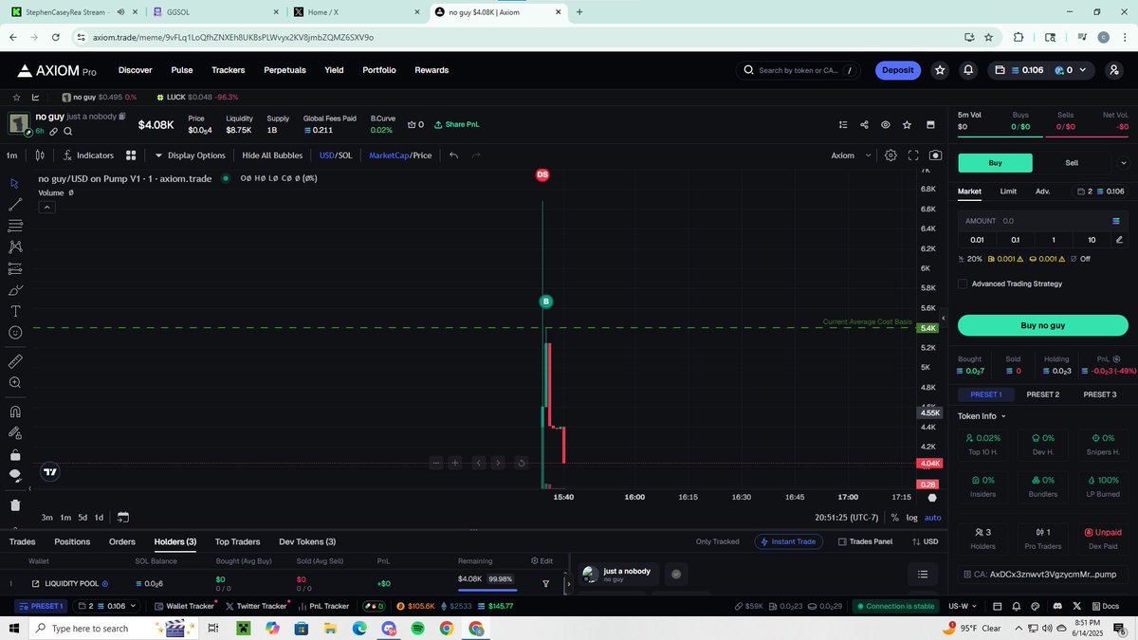Edit the quick buy amount presets
The width and height of the screenshot is (1138, 640).
click(x=1120, y=240)
